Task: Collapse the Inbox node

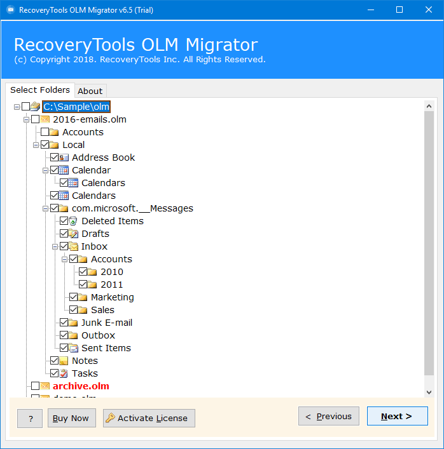Action: [55, 247]
